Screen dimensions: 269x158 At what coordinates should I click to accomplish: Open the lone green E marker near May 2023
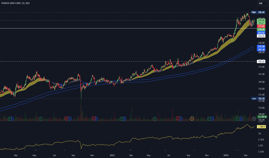(155, 119)
